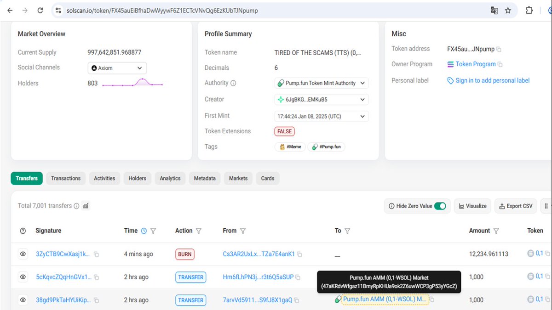Click the help icon in the table header
Viewport: 552px width, 310px height.
click(x=23, y=231)
